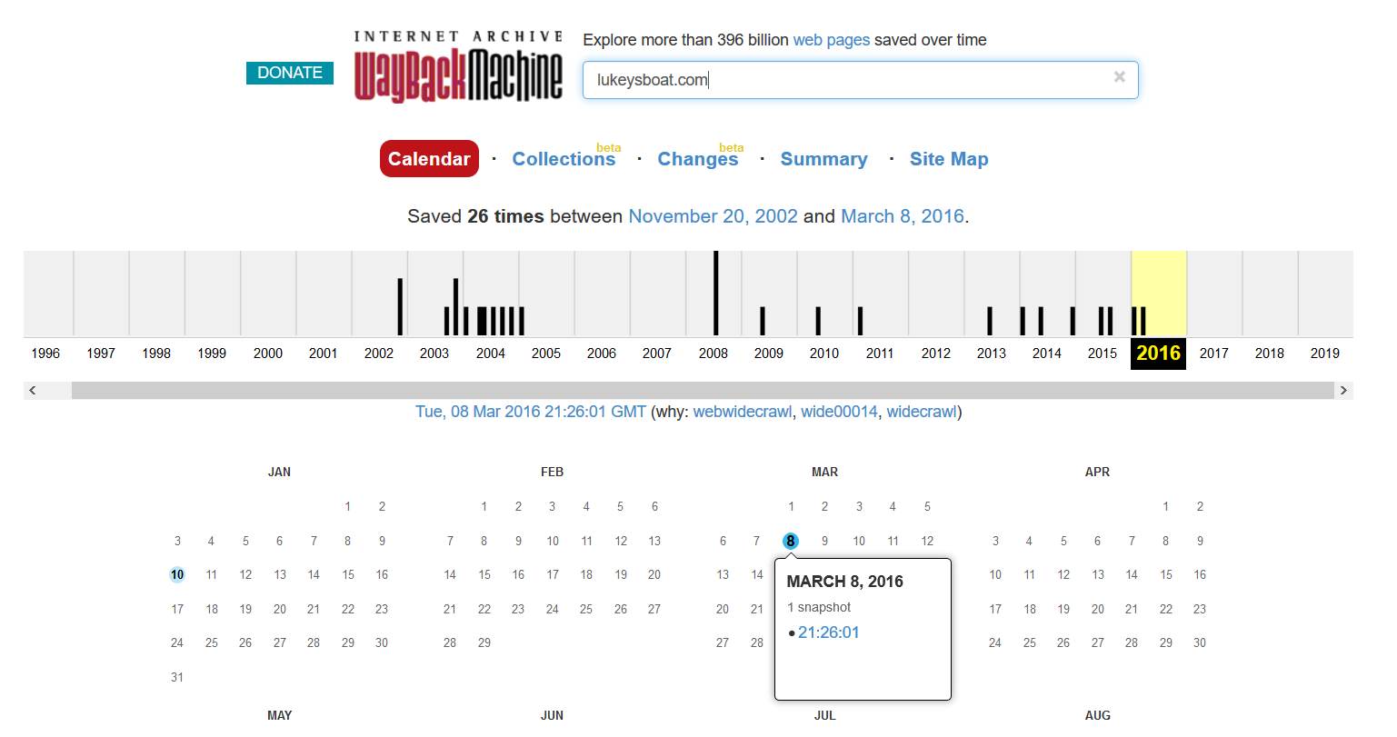Follow the widecrawl collection link
1397x737 pixels.
pyautogui.click(x=922, y=412)
